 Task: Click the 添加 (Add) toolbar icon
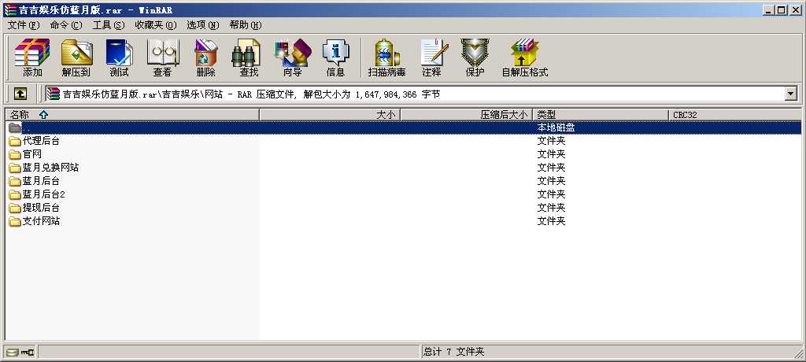pos(32,57)
